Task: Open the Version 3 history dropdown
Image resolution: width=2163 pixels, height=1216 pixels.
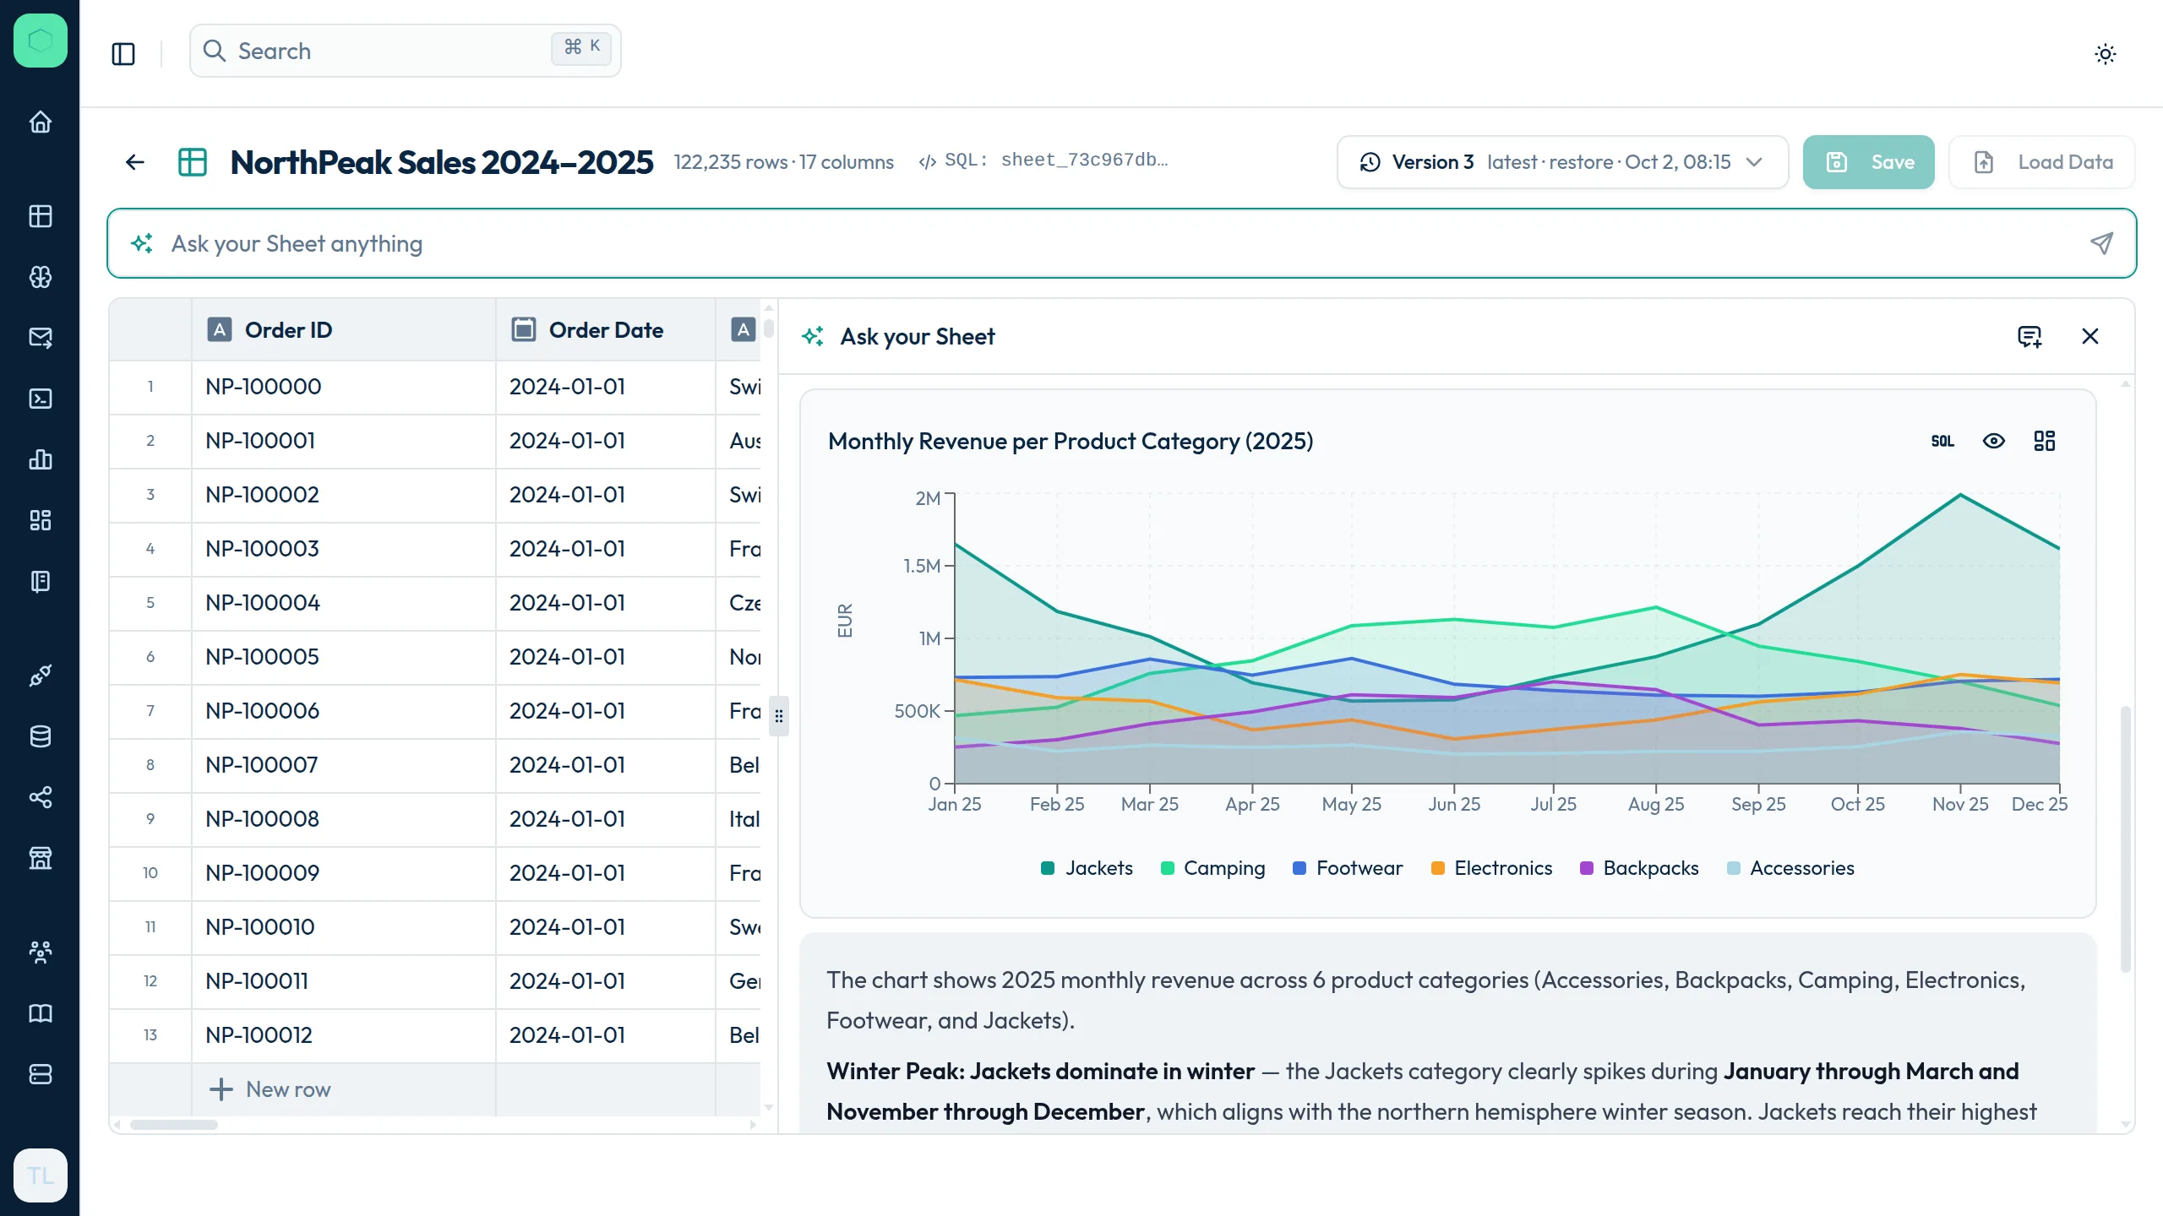Action: click(x=1562, y=162)
